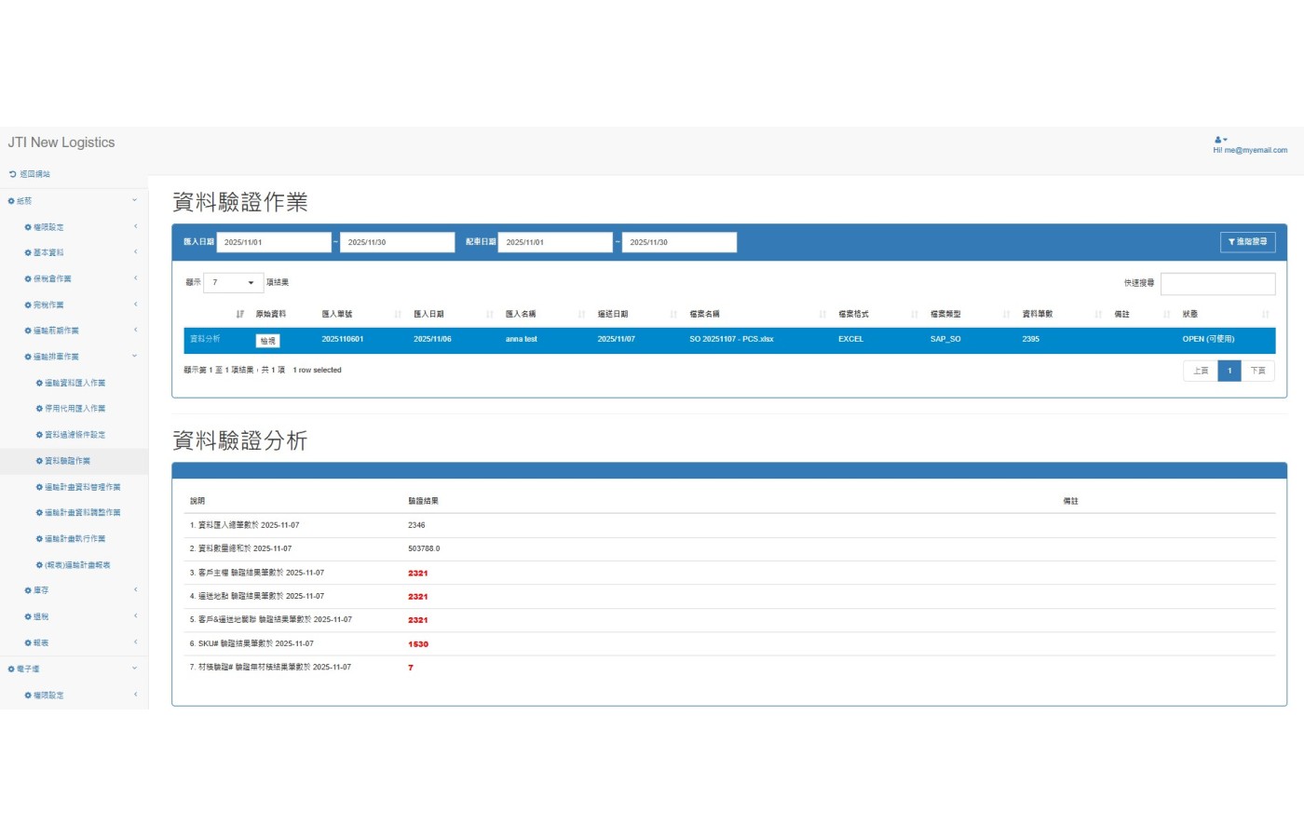The height and width of the screenshot is (838, 1304).
Task: Sort the table by 檔案名稱 column icon
Action: click(822, 315)
